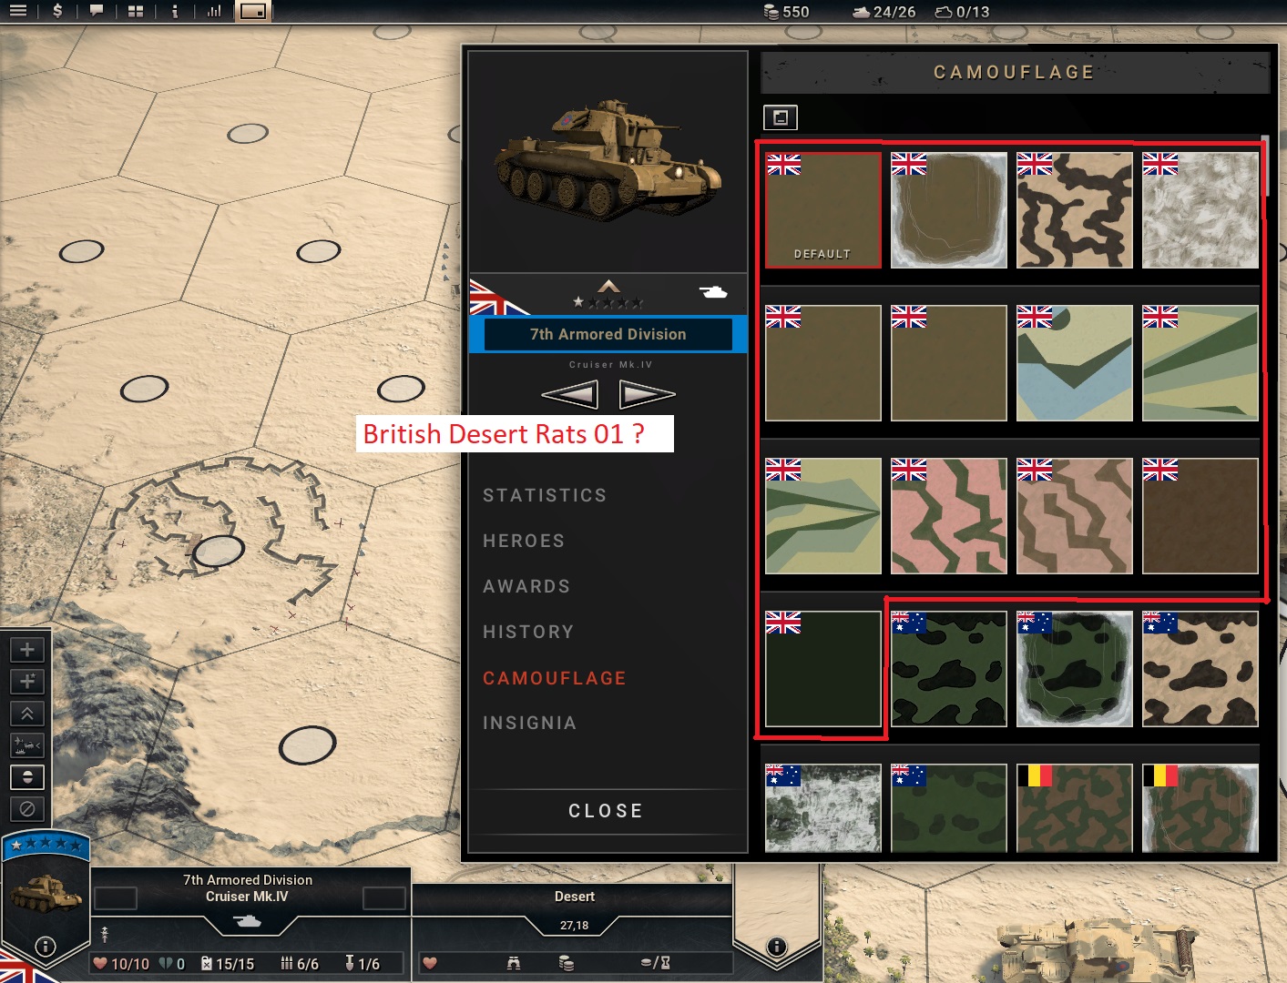Screen dimensions: 1287x983
Task: Click the white tank class icon in unit panel
Action: pos(713,292)
